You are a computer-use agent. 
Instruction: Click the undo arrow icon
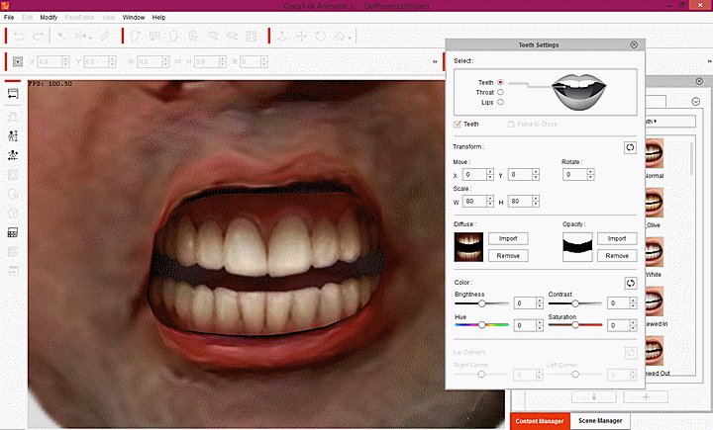click(x=19, y=36)
